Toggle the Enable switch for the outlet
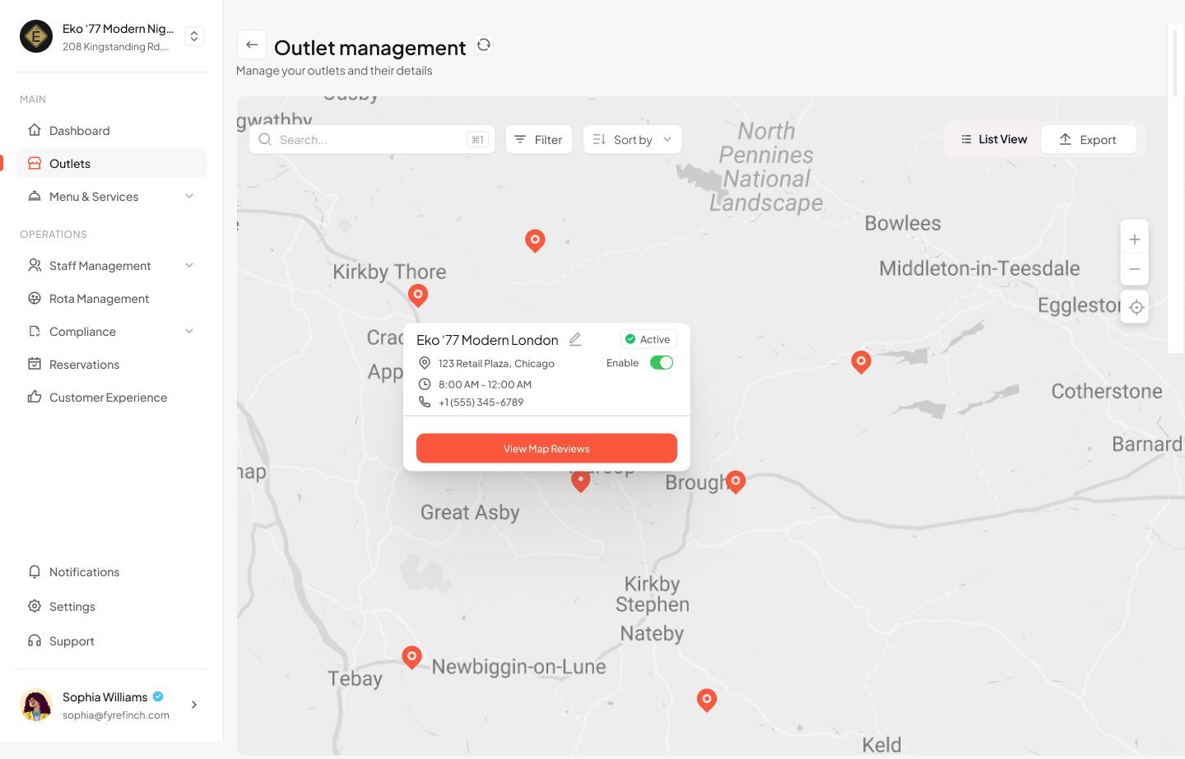This screenshot has width=1185, height=759. 662,362
